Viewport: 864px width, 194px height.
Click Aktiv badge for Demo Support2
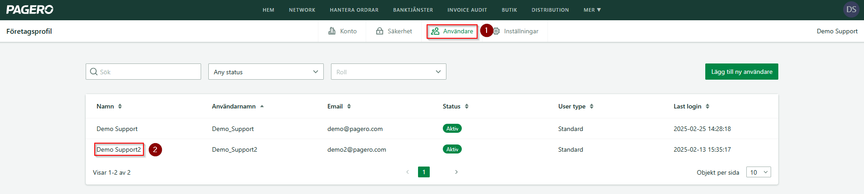tap(452, 149)
